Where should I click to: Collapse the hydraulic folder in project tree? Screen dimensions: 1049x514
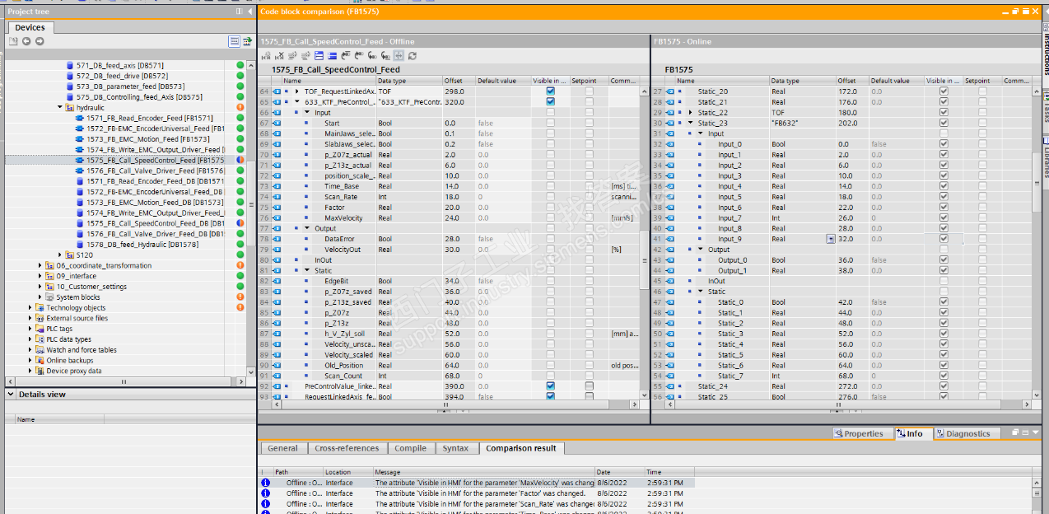pos(60,107)
